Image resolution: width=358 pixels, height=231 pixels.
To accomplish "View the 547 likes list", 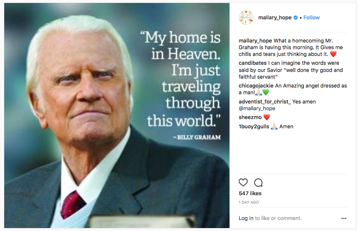I will click(250, 194).
